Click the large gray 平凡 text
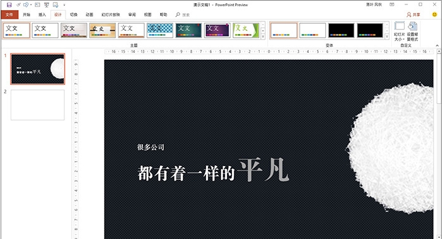The width and height of the screenshot is (443, 239). 263,169
